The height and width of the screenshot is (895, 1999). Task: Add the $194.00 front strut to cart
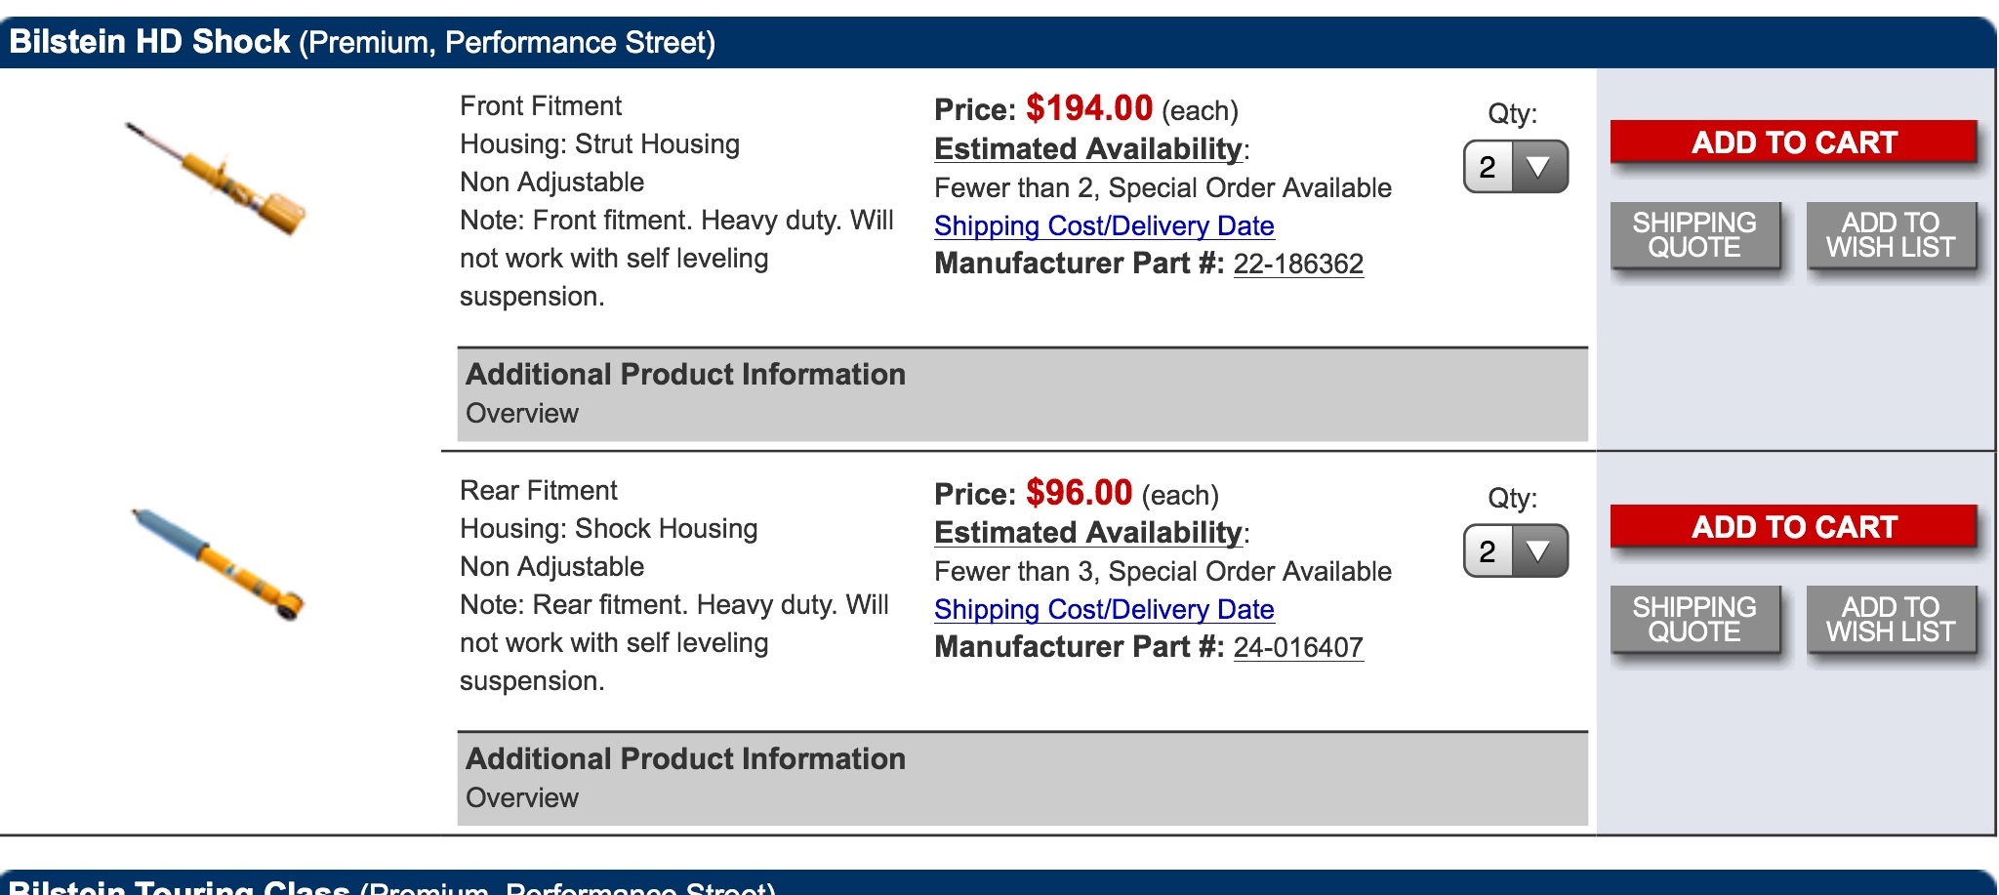(1793, 142)
